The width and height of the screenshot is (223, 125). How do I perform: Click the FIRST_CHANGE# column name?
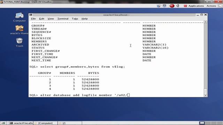(46, 51)
